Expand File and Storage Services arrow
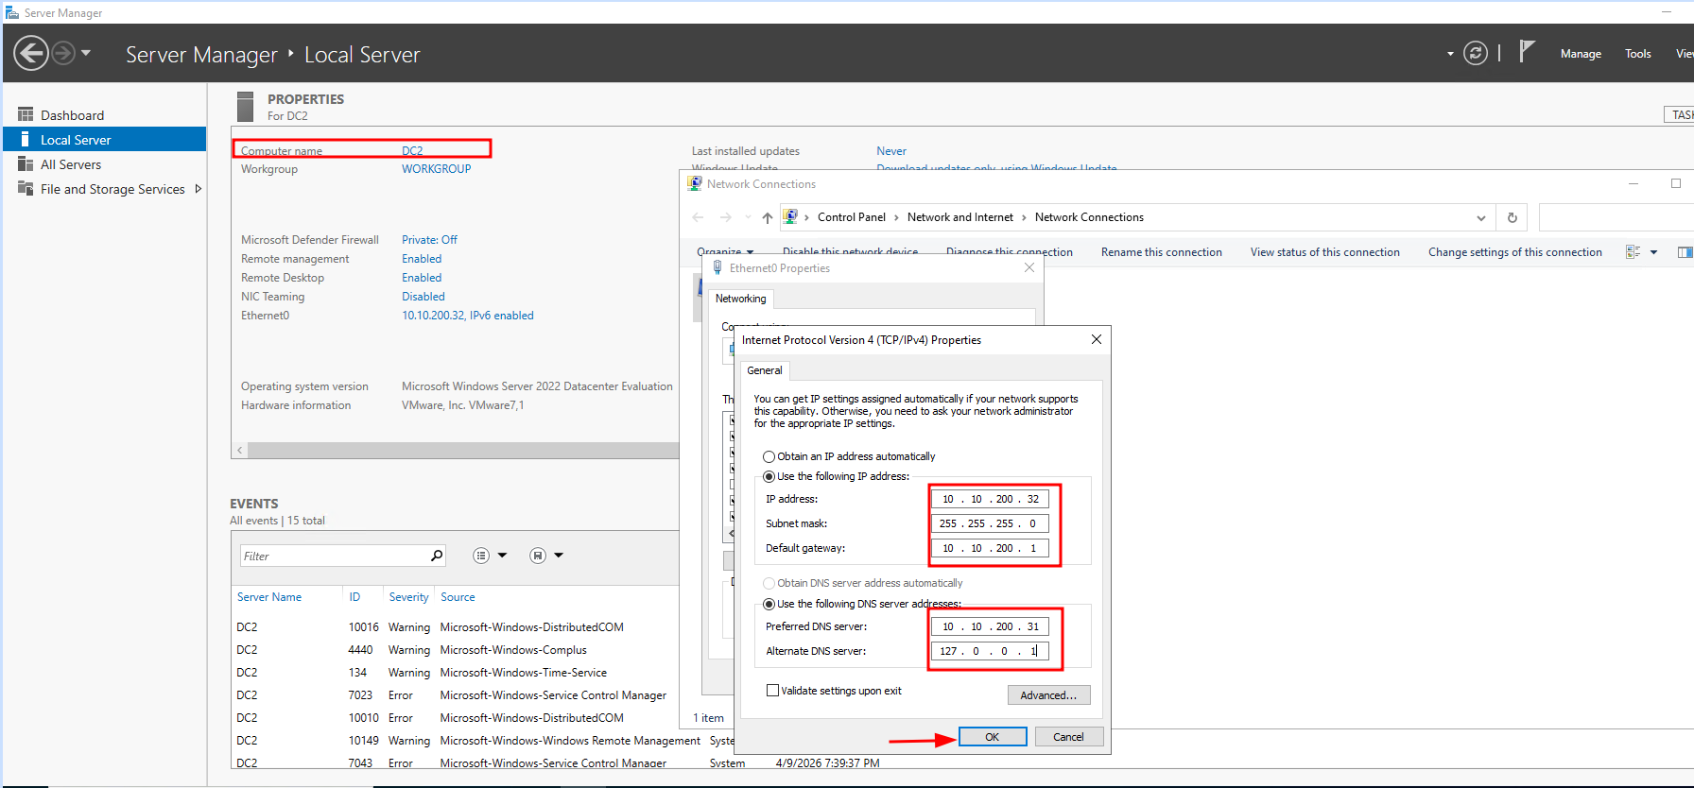 198,189
